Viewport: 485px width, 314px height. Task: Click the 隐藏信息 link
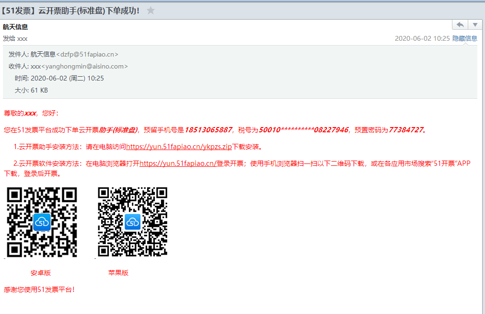(x=464, y=38)
